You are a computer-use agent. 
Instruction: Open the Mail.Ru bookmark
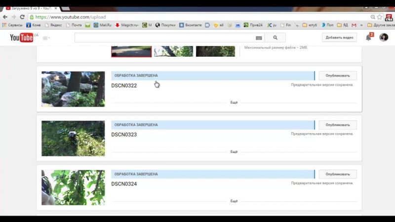point(102,25)
